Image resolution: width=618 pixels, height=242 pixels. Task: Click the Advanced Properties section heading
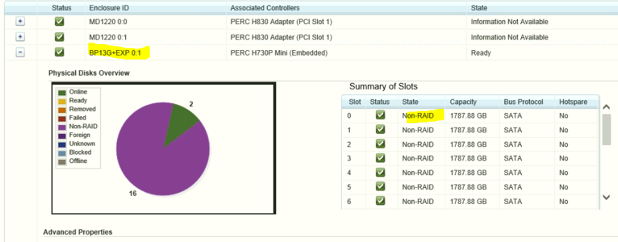pyautogui.click(x=78, y=232)
